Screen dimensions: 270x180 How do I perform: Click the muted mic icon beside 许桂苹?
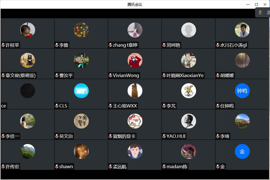click(x=3, y=45)
